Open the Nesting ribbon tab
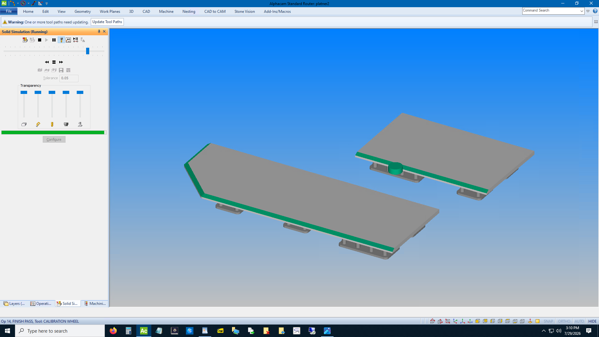This screenshot has height=337, width=599. click(189, 12)
